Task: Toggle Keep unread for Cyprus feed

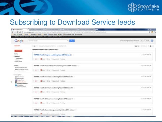Action: point(55,59)
